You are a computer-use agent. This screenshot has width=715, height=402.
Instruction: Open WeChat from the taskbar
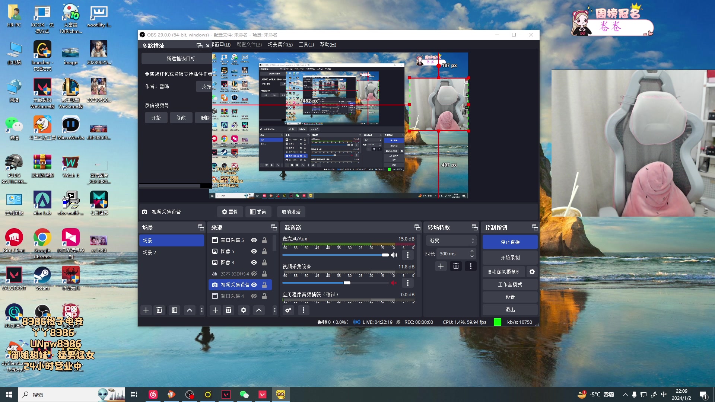[244, 395]
